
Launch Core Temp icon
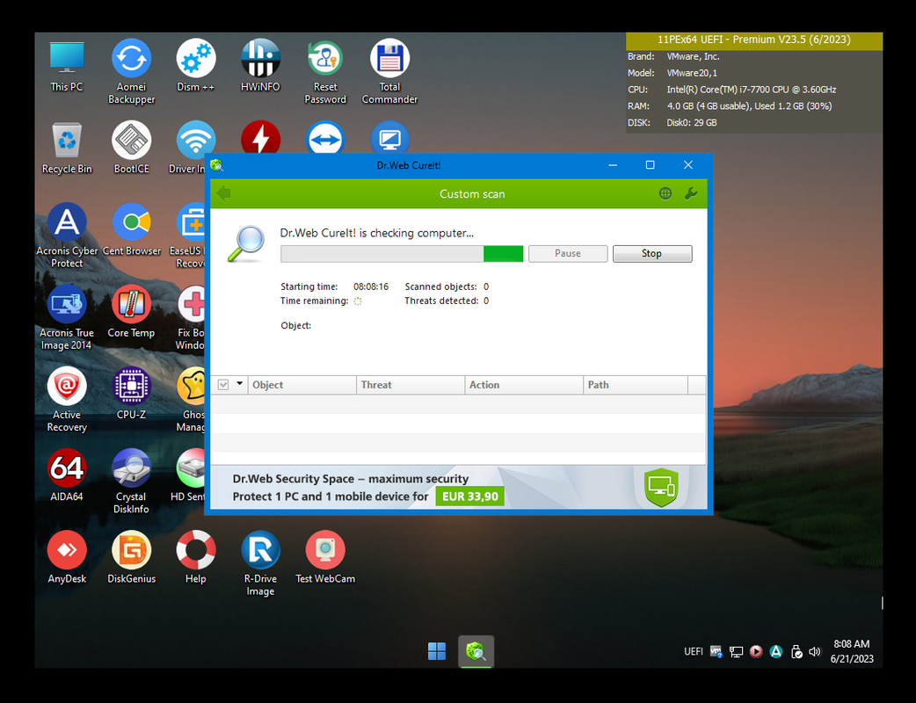pyautogui.click(x=132, y=312)
